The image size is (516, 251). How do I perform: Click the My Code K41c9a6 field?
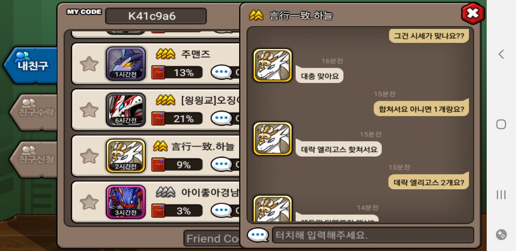(x=155, y=16)
